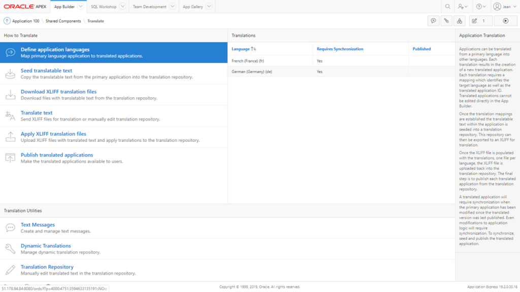Expand the App Gallery dropdown arrow
Screen dimensions: 520x292
tap(209, 6)
